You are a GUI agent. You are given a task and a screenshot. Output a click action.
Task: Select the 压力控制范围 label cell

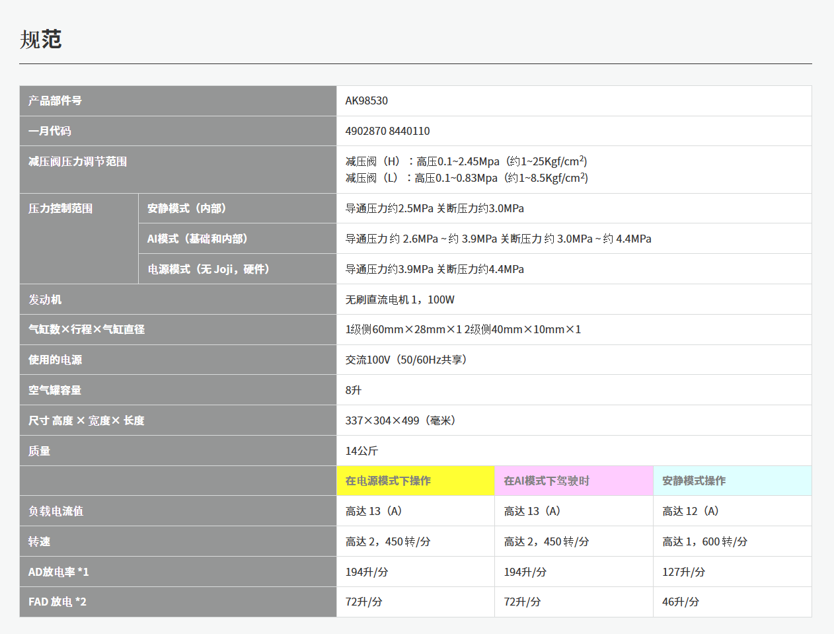coord(79,239)
